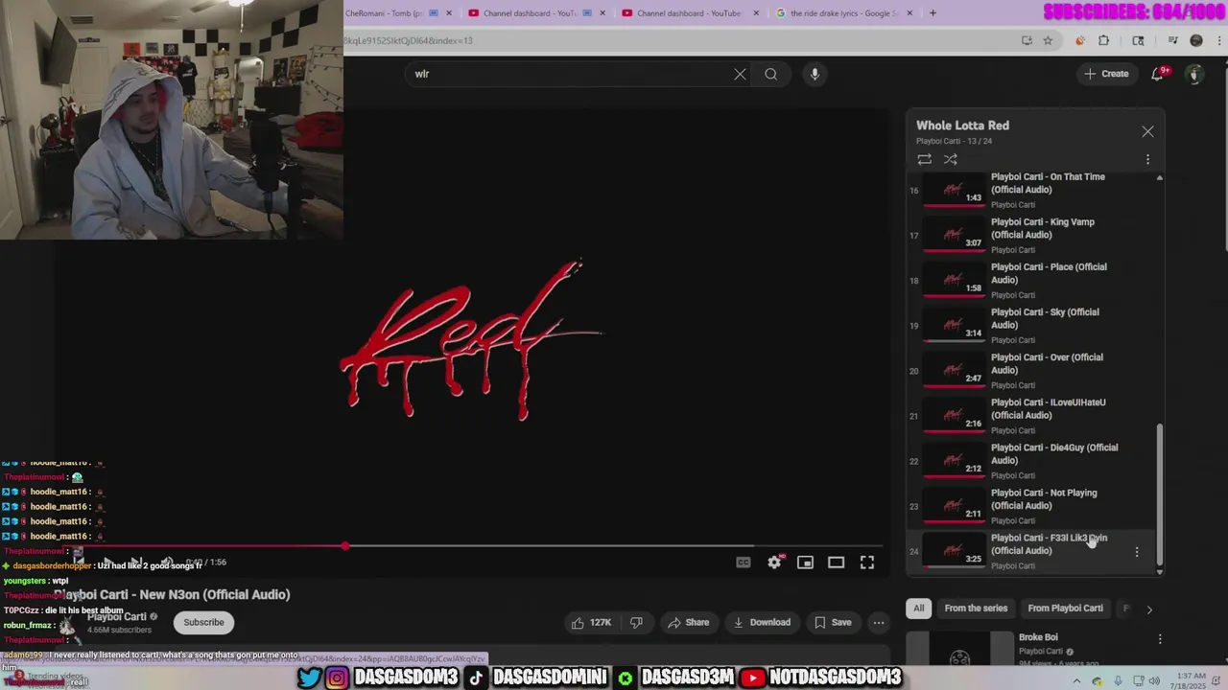Close the ride drake lyrics tab
Viewport: 1228px width, 690px height.
point(909,13)
